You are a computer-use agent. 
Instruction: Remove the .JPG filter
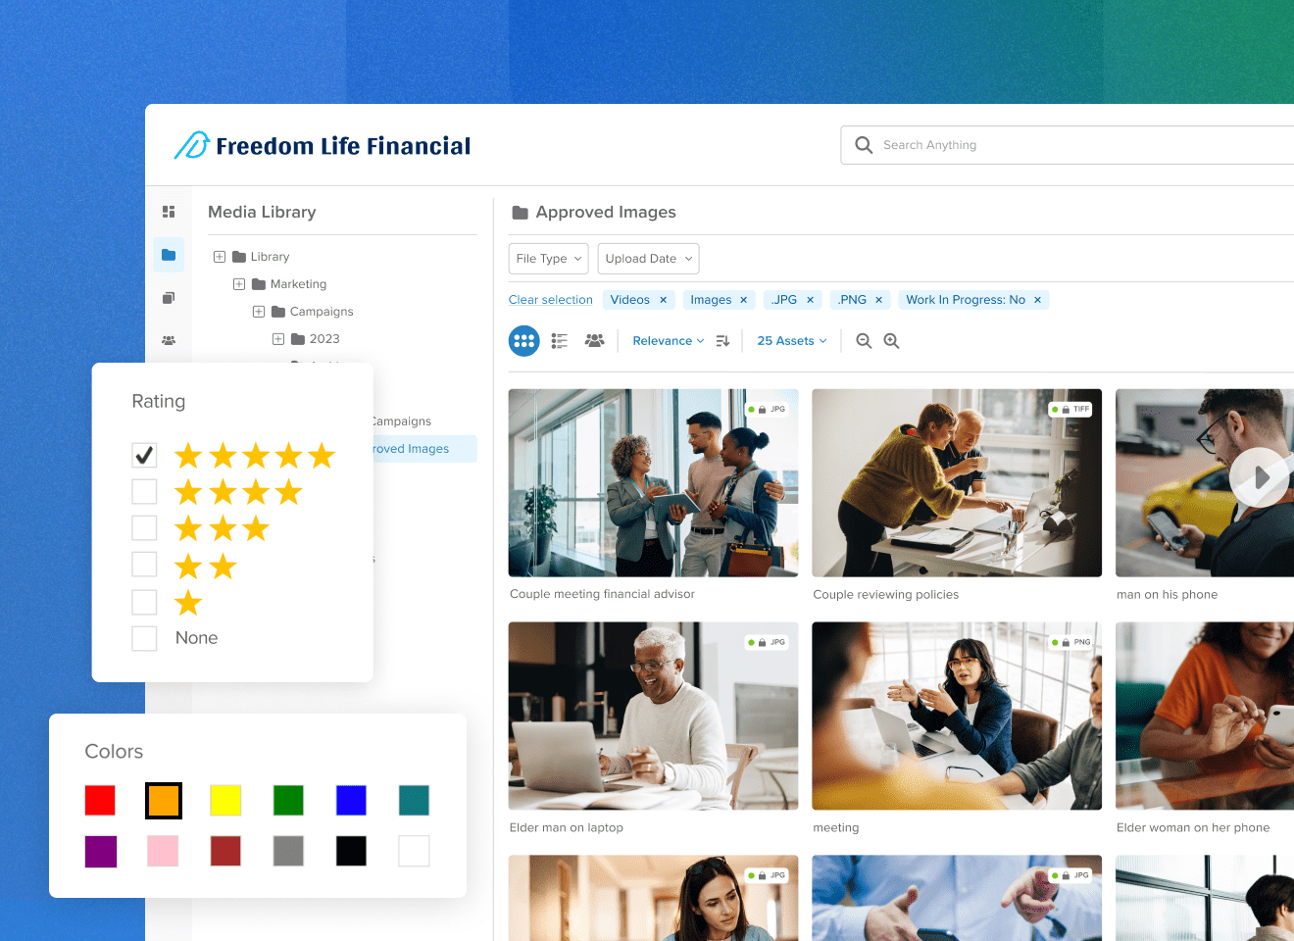[810, 300]
